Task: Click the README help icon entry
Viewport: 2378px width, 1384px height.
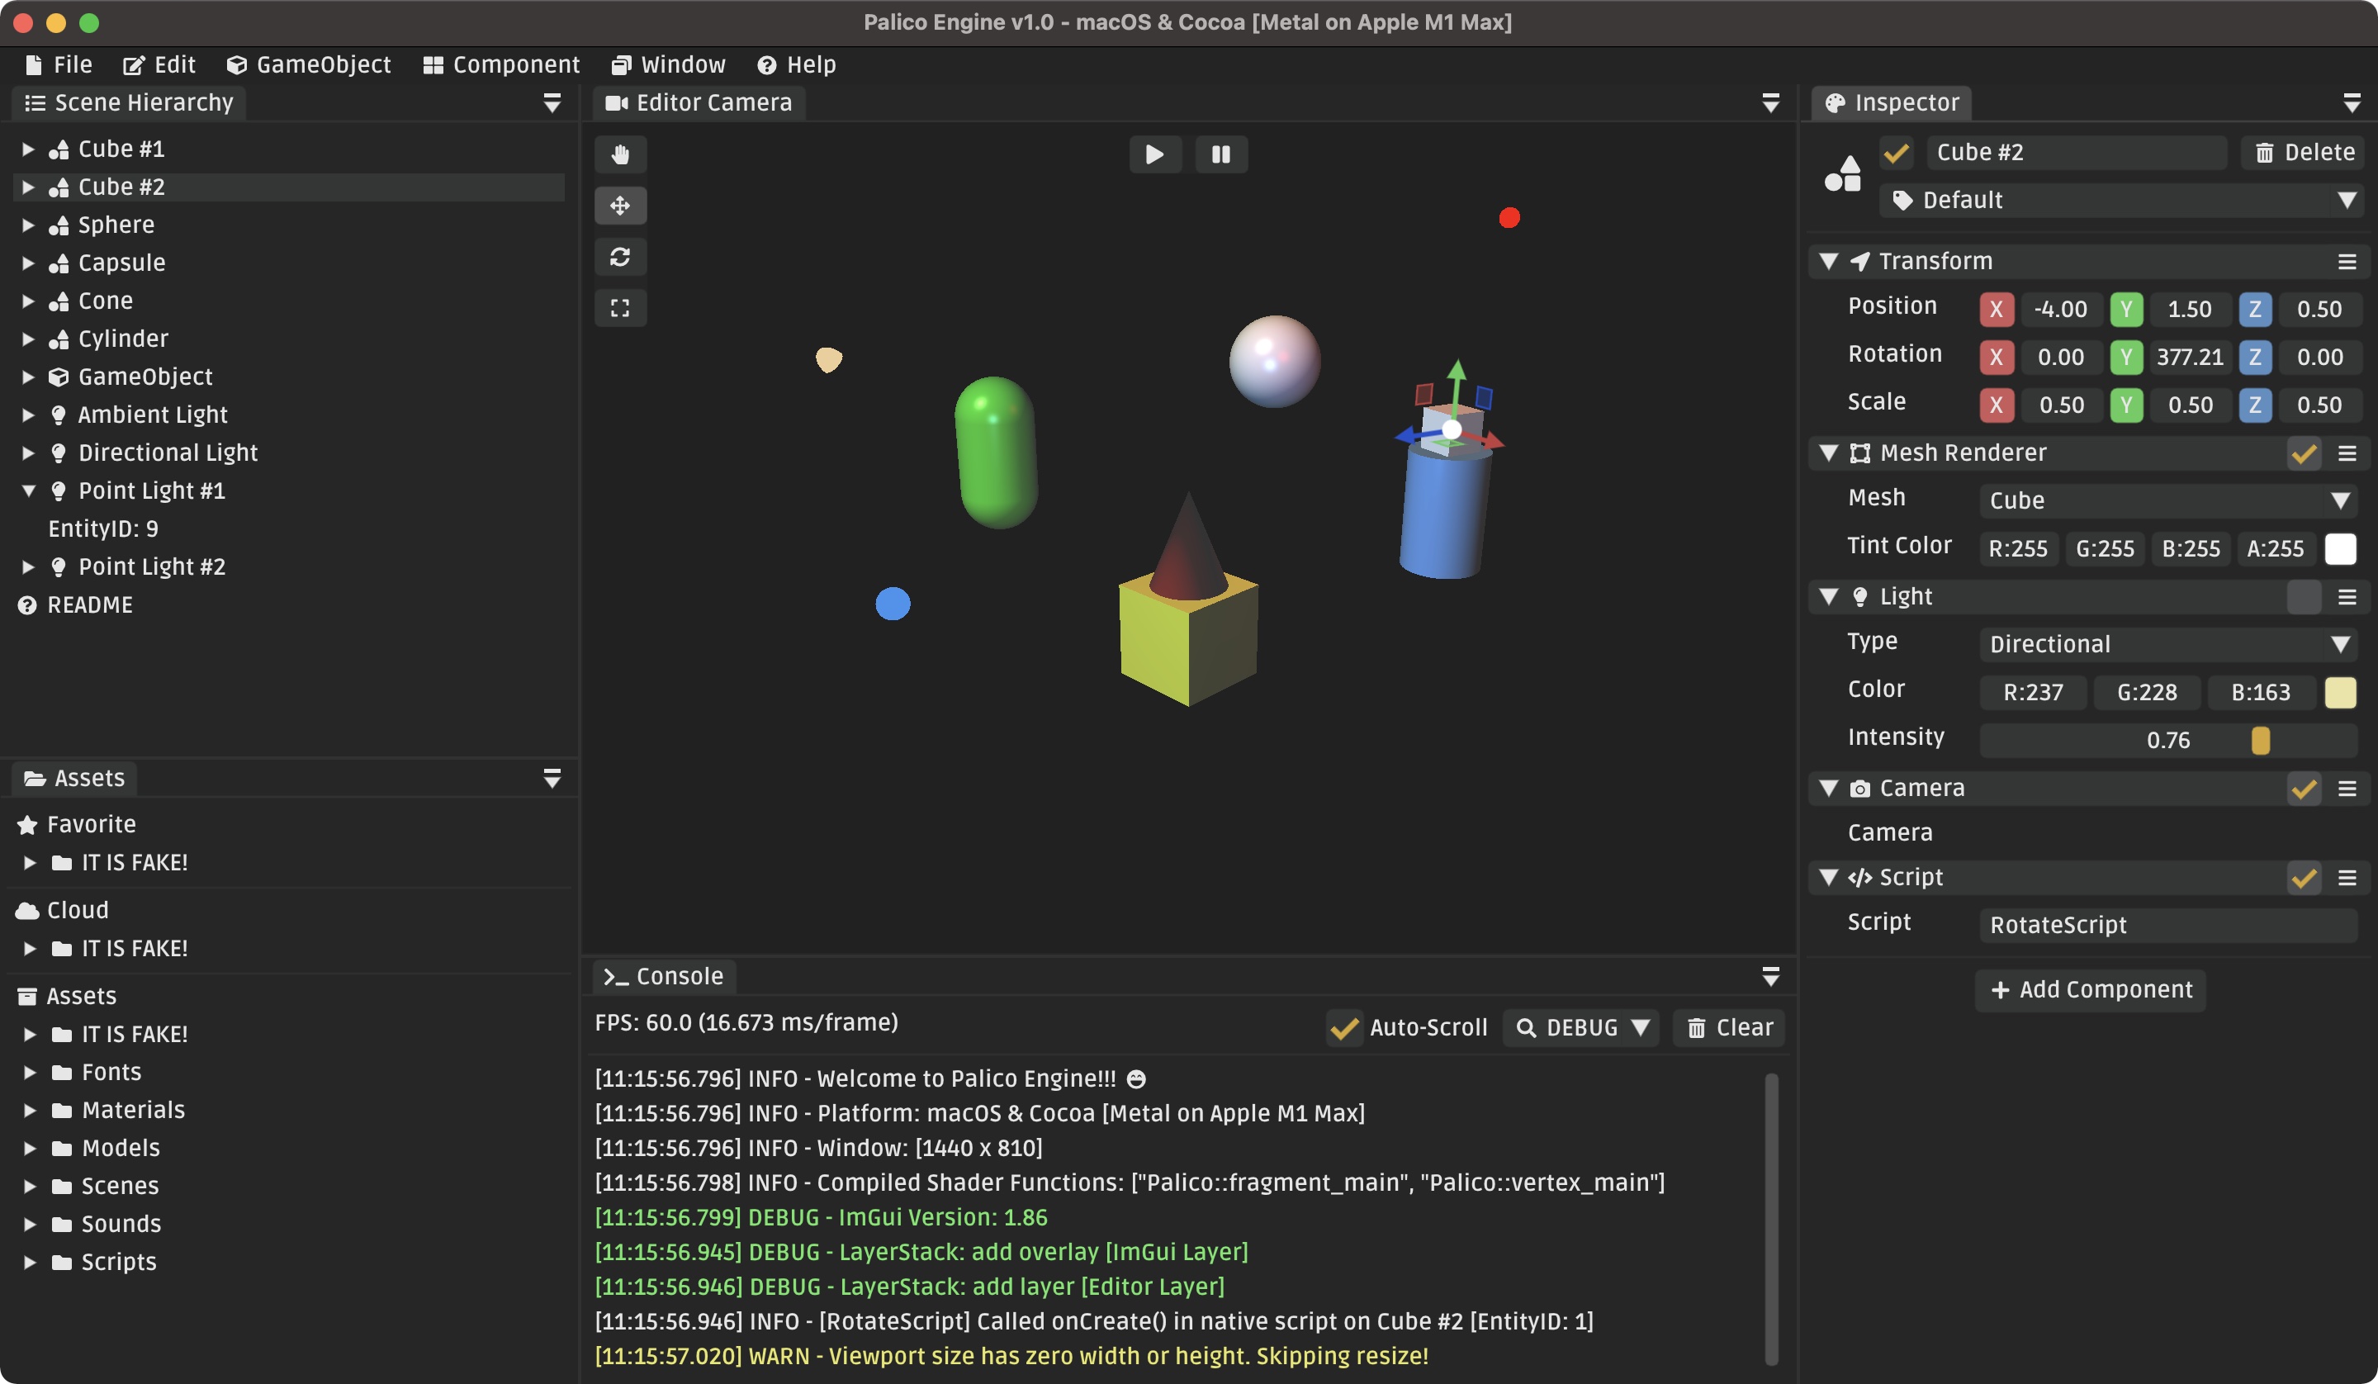Action: pyautogui.click(x=27, y=605)
